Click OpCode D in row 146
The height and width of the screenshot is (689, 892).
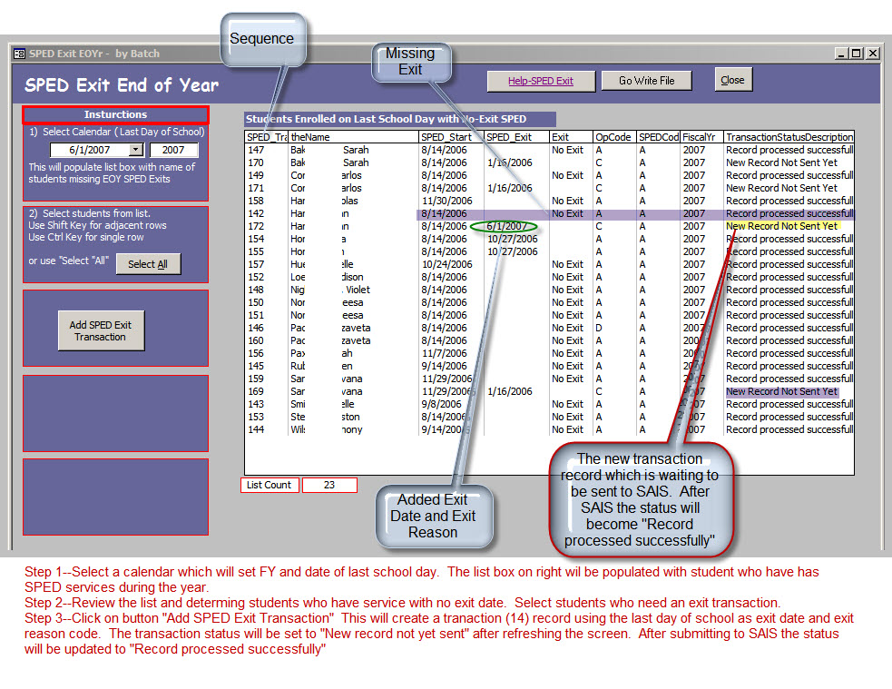599,329
